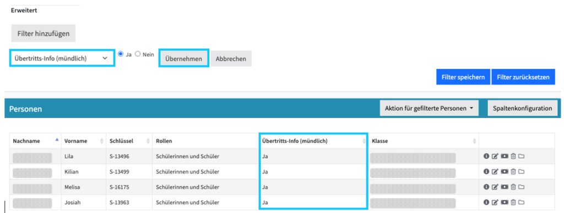This screenshot has height=213, width=564.
Task: View info icon for Melisa
Action: tap(486, 187)
